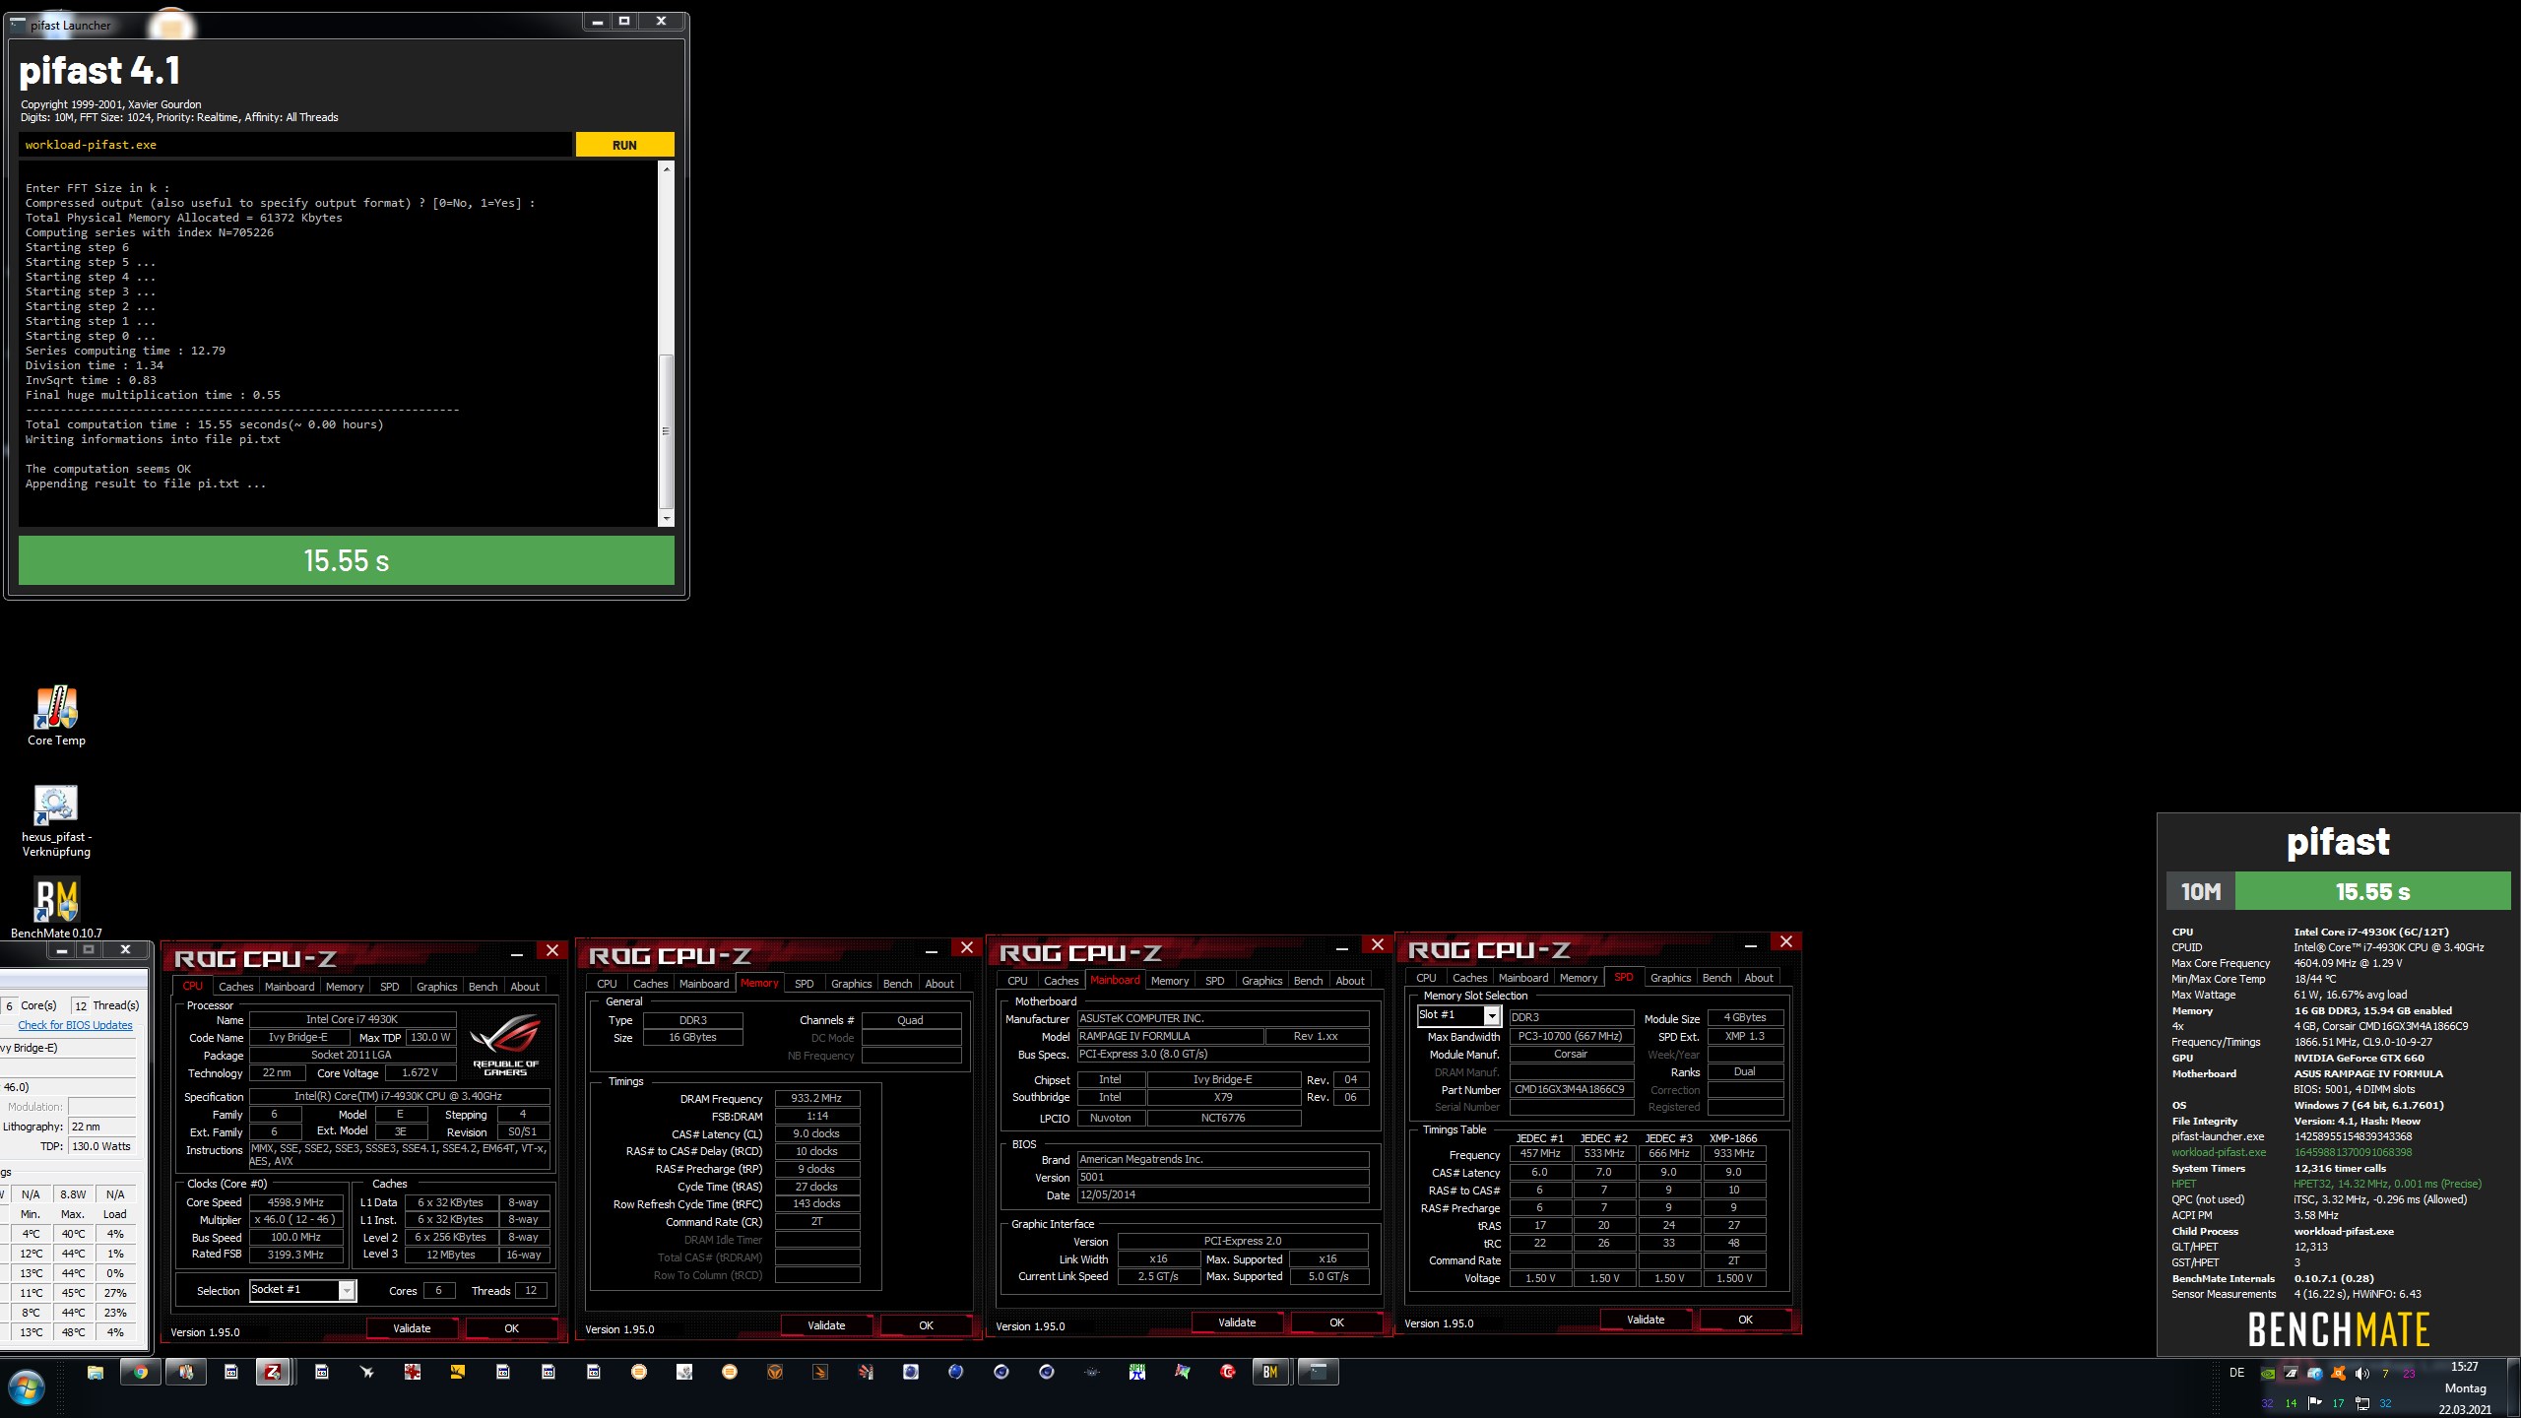Open the Windows Start menu orb
Image resolution: width=2521 pixels, height=1418 pixels.
coord(27,1388)
